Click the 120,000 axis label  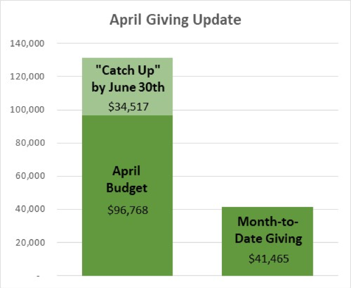[28, 76]
